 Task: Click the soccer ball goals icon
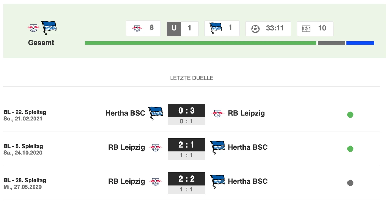(255, 29)
